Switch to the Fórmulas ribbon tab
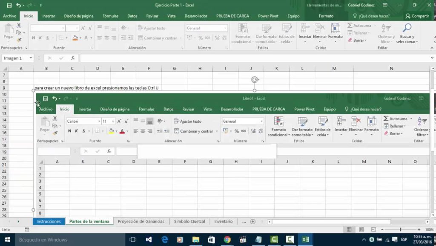The height and width of the screenshot is (246, 436). click(x=110, y=16)
